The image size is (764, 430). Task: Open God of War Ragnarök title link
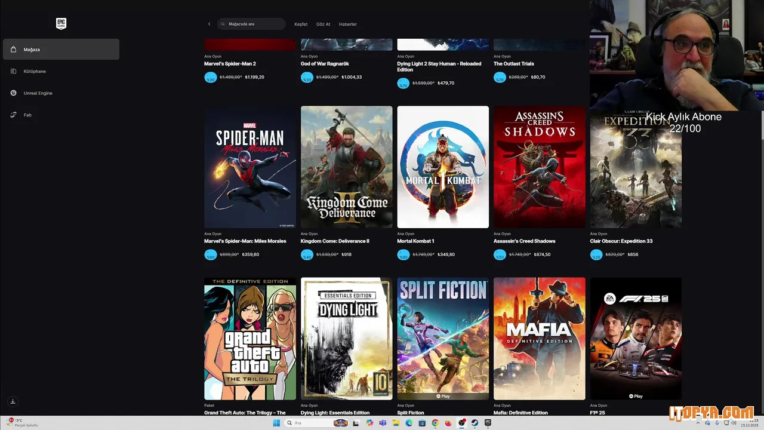click(325, 63)
